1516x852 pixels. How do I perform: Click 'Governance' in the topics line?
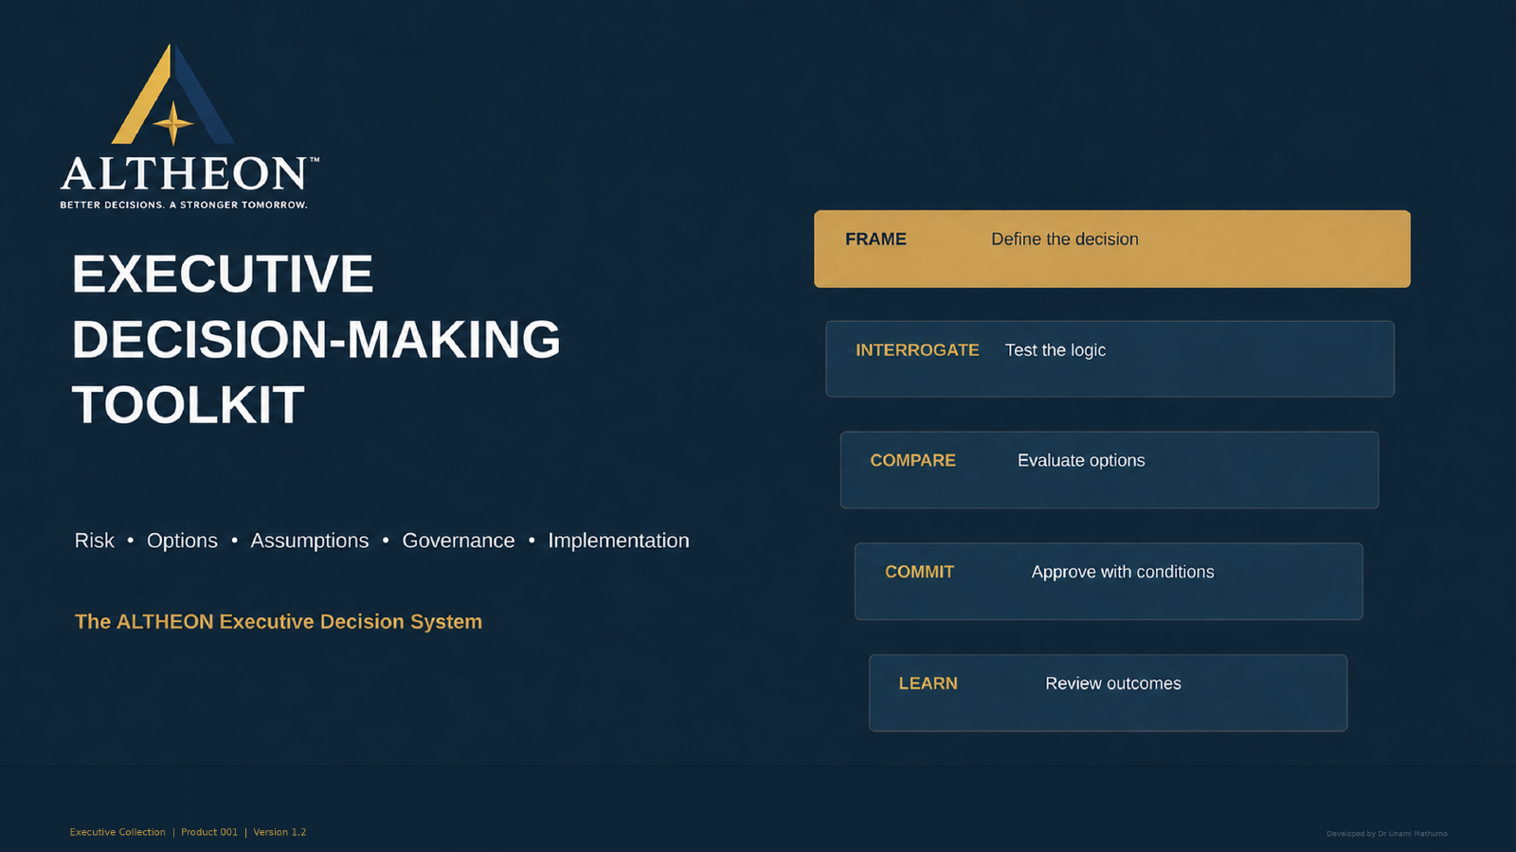[459, 541]
